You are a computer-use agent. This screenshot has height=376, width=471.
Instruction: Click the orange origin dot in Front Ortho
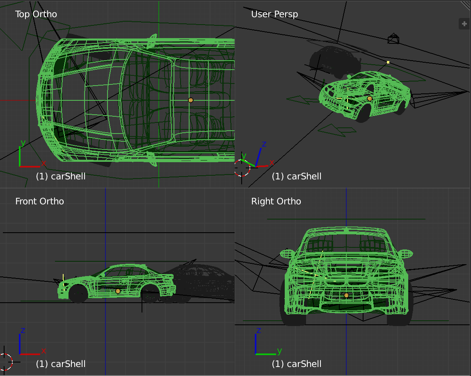(x=118, y=291)
